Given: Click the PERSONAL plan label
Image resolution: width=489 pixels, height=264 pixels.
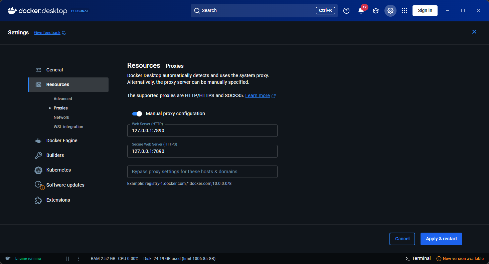Looking at the screenshot, I should click(x=80, y=11).
